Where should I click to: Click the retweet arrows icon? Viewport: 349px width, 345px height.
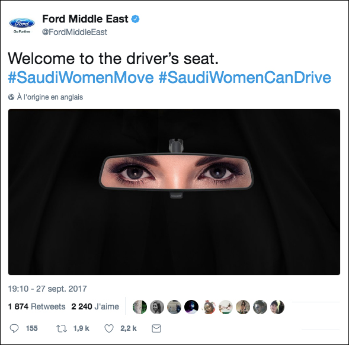click(62, 328)
